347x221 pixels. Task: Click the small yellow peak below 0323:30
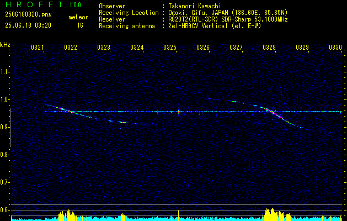click(x=123, y=217)
